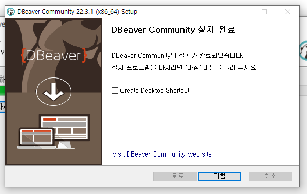Click the text 'DBeaver Community의 설치가 완료되었습니다.'
This screenshot has height=194, width=307.
click(x=177, y=55)
